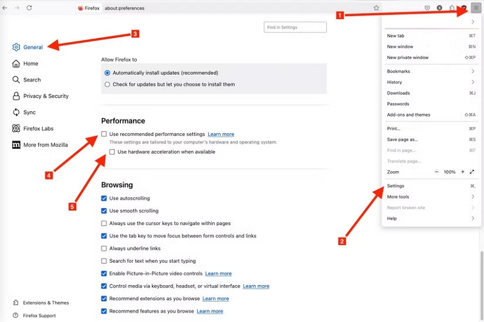Click the bookmark star icon in address bar

click(376, 8)
